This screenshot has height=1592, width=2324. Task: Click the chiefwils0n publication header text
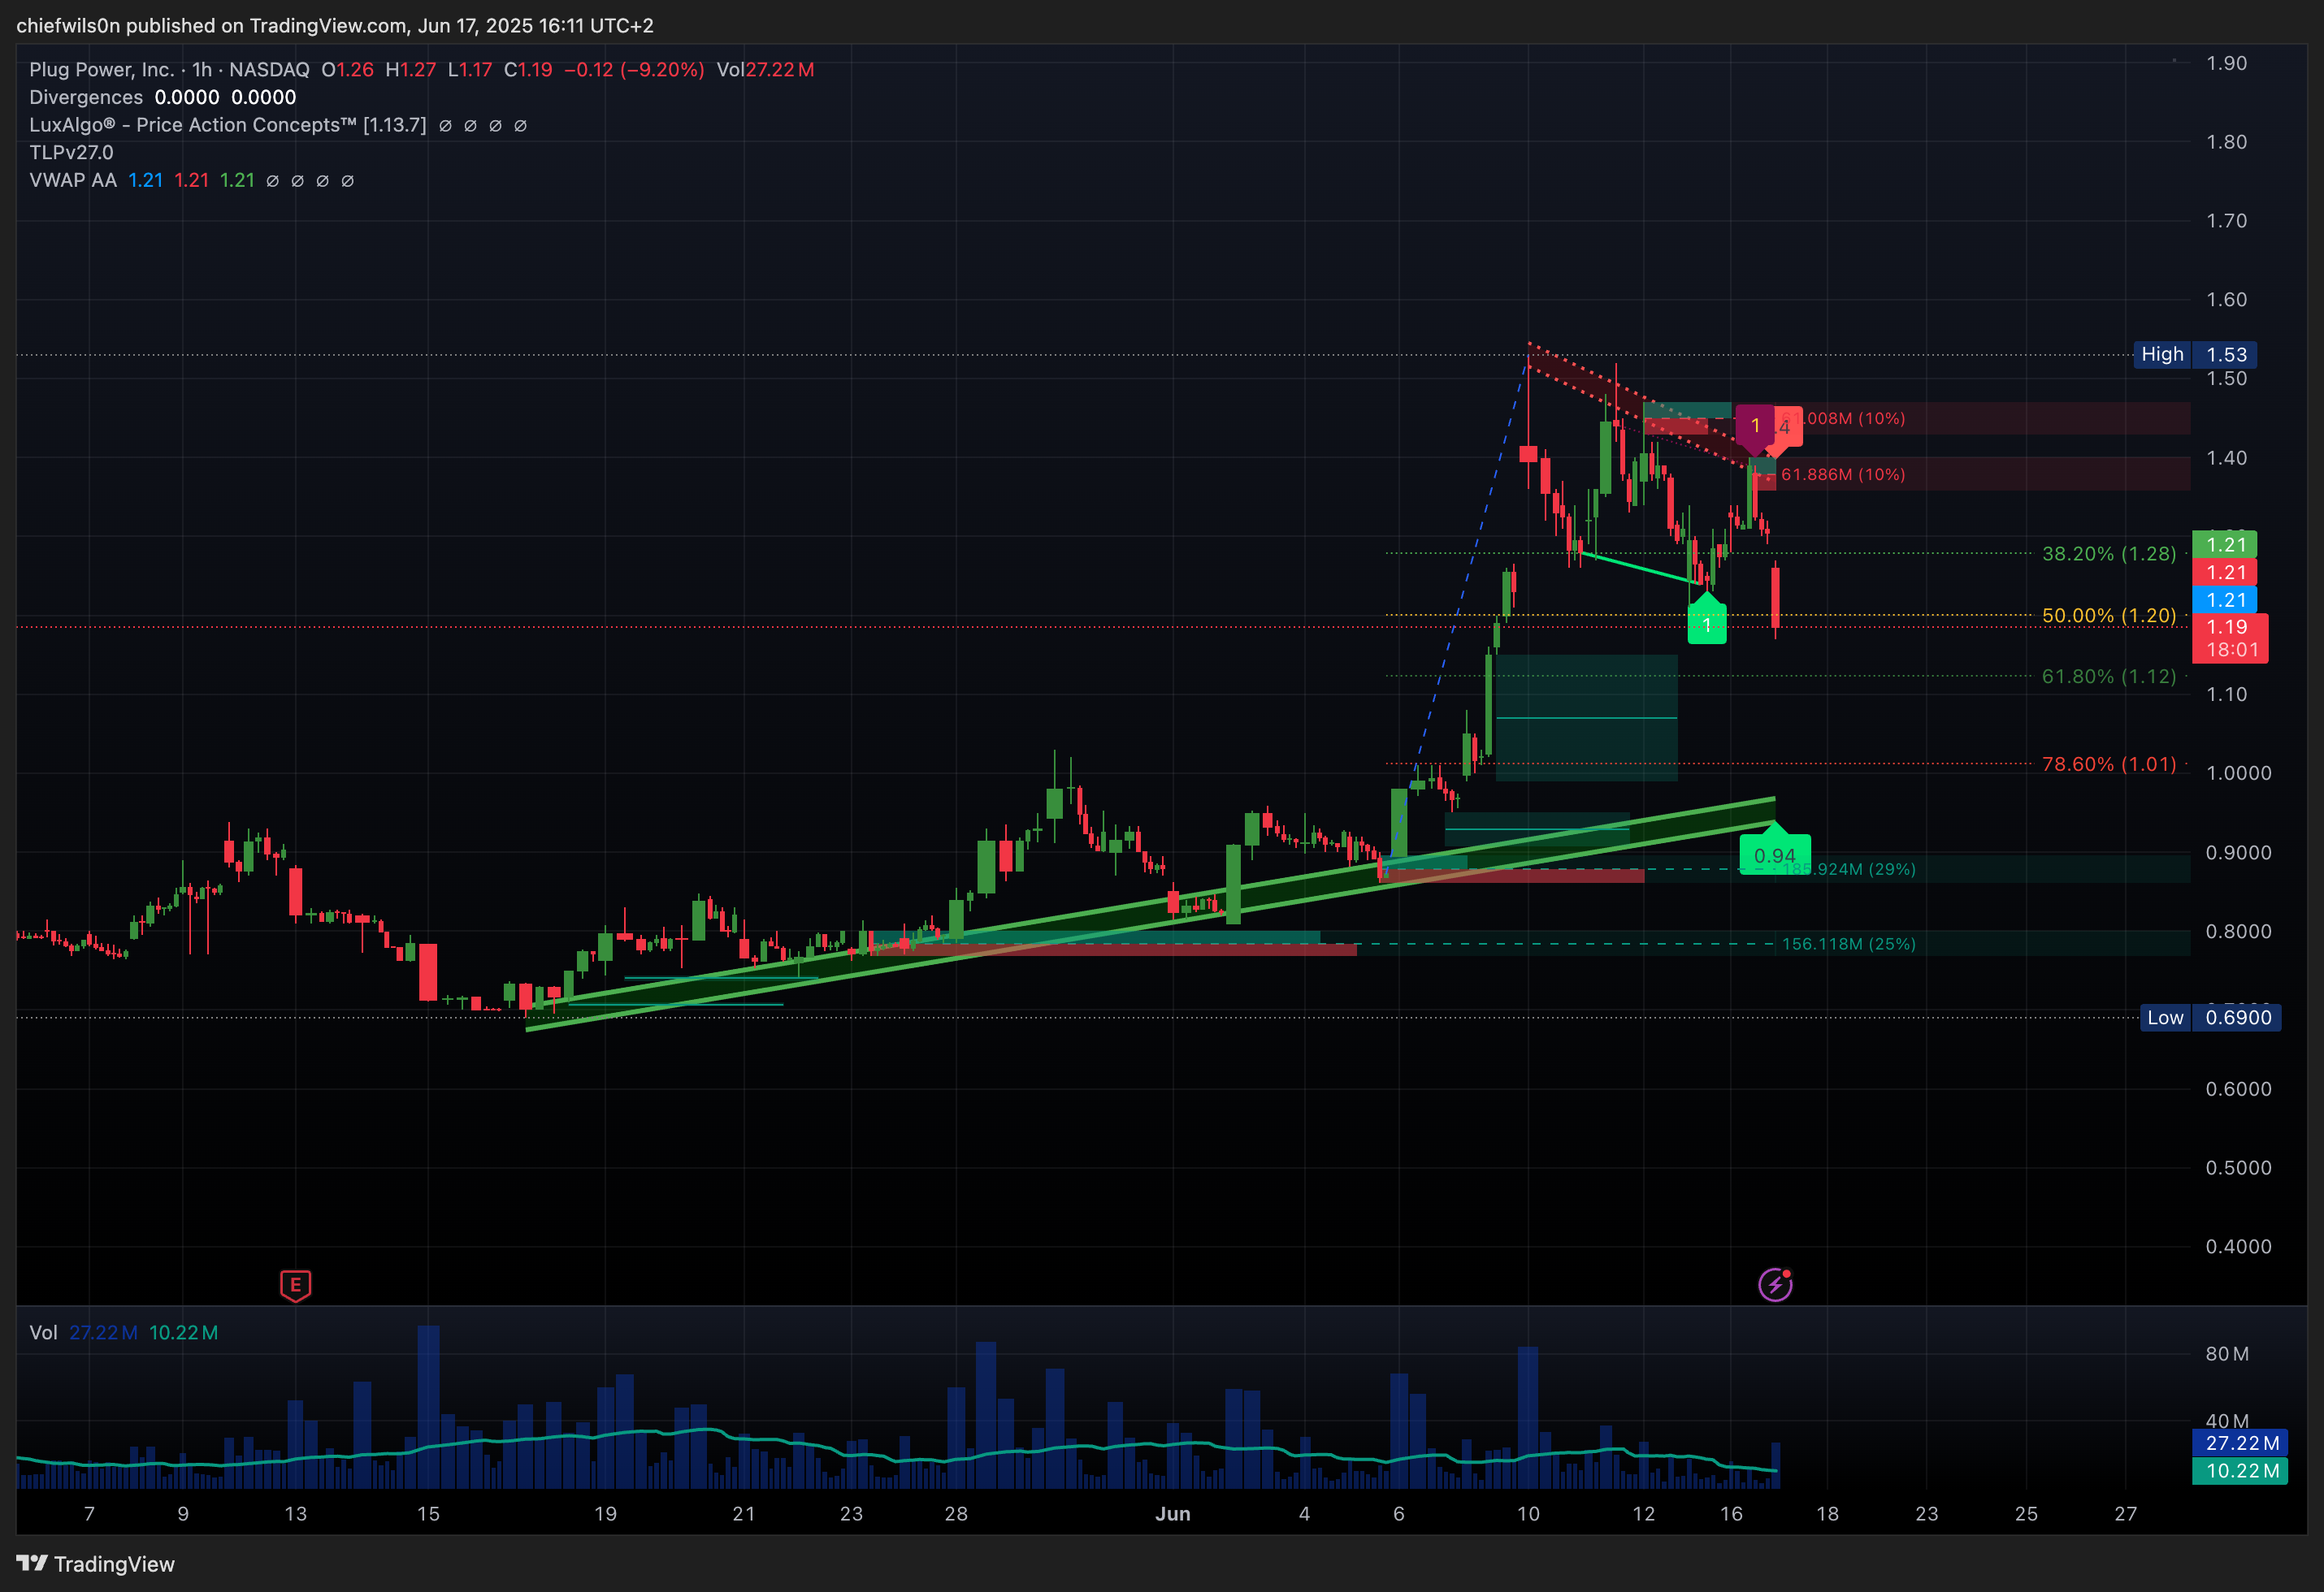[x=335, y=25]
